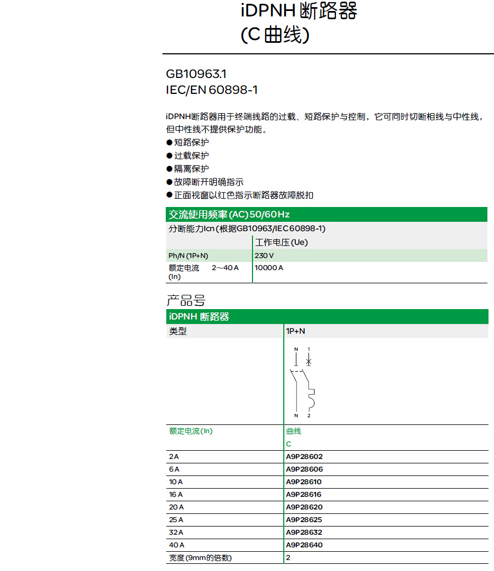
Task: Select the standard 'IEC/EN 60898-1'
Action: click(212, 89)
